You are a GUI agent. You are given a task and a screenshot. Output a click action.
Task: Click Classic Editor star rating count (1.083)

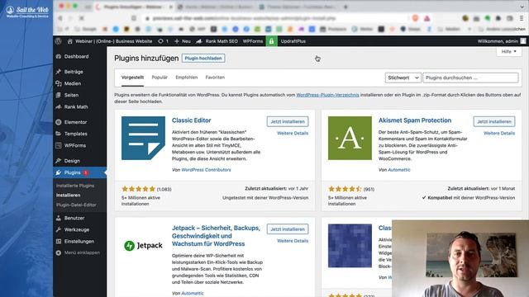point(164,189)
